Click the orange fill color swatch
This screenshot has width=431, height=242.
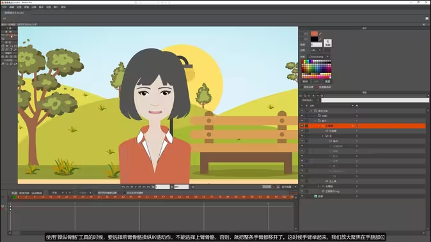click(314, 33)
